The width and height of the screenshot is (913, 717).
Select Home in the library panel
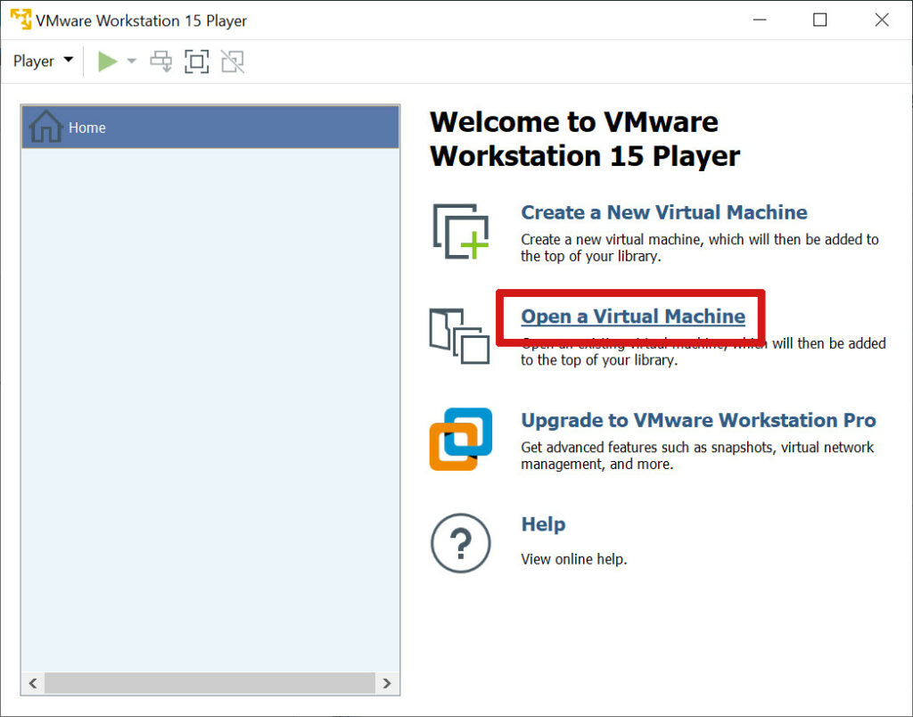click(x=210, y=127)
